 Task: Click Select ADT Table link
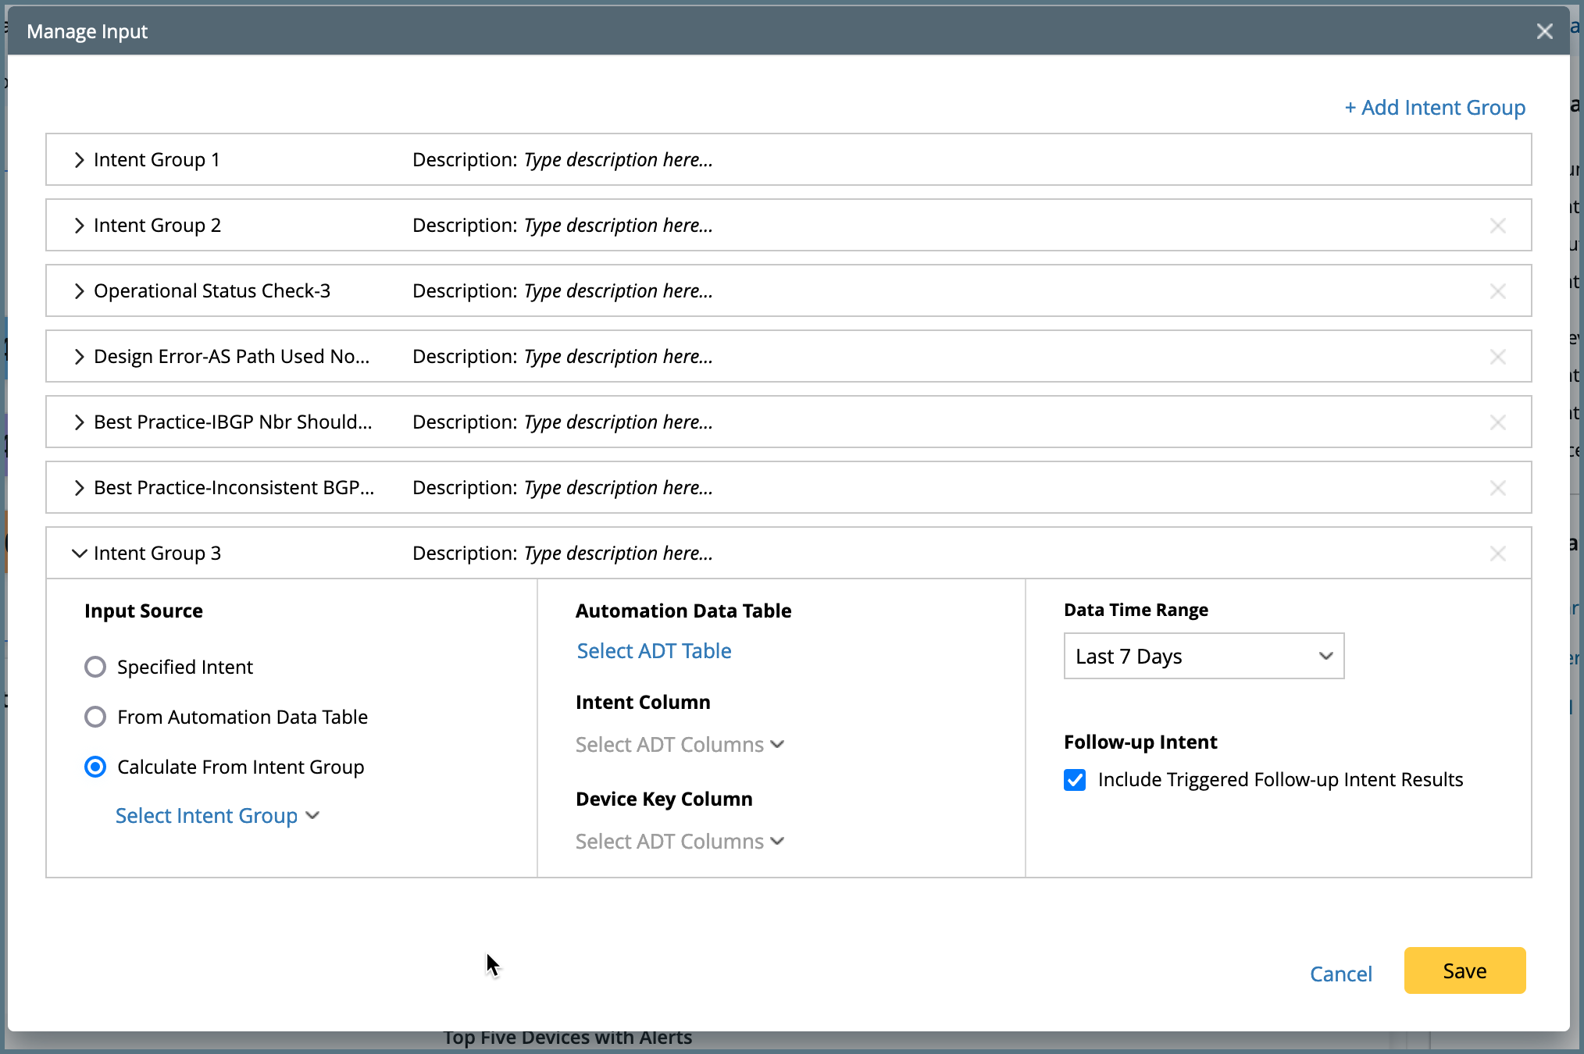[654, 651]
